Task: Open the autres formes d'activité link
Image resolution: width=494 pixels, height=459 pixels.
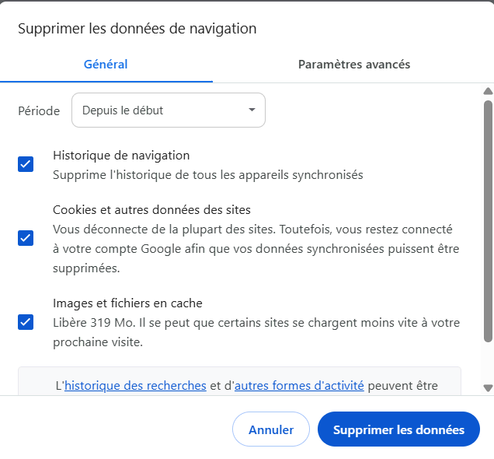Action: point(299,385)
